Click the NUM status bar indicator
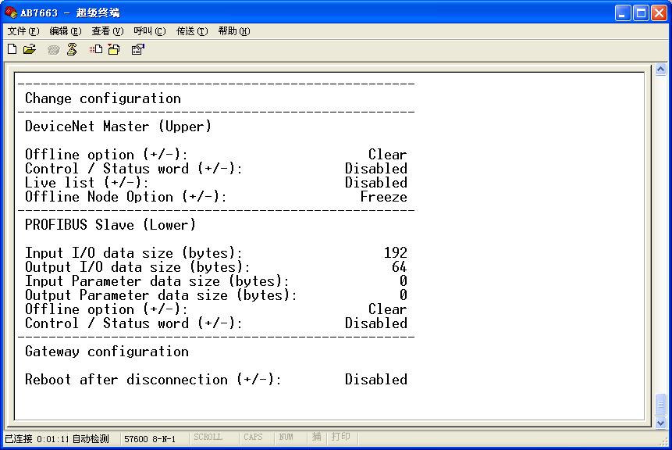 click(286, 437)
